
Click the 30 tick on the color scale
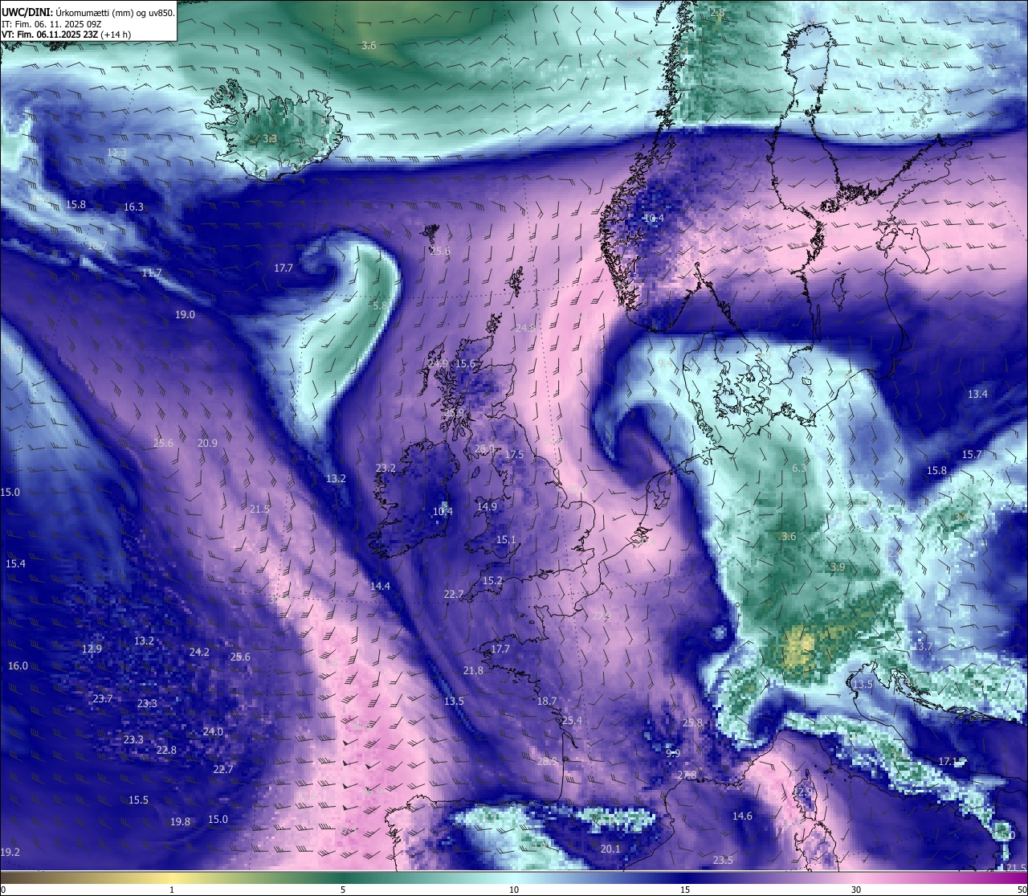[856, 890]
